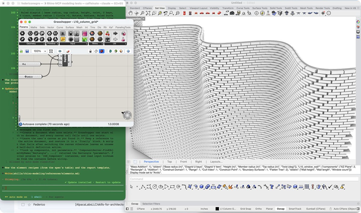Click the Explode tool in Rhino toolbar
Screen dimensions: 361x213
pyautogui.click(x=230, y=187)
